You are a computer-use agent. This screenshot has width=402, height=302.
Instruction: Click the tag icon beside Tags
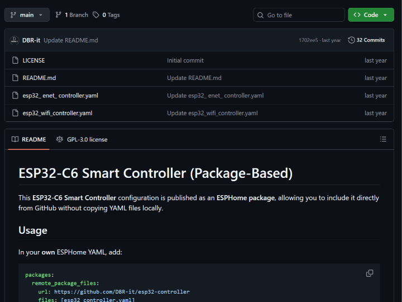pos(96,15)
